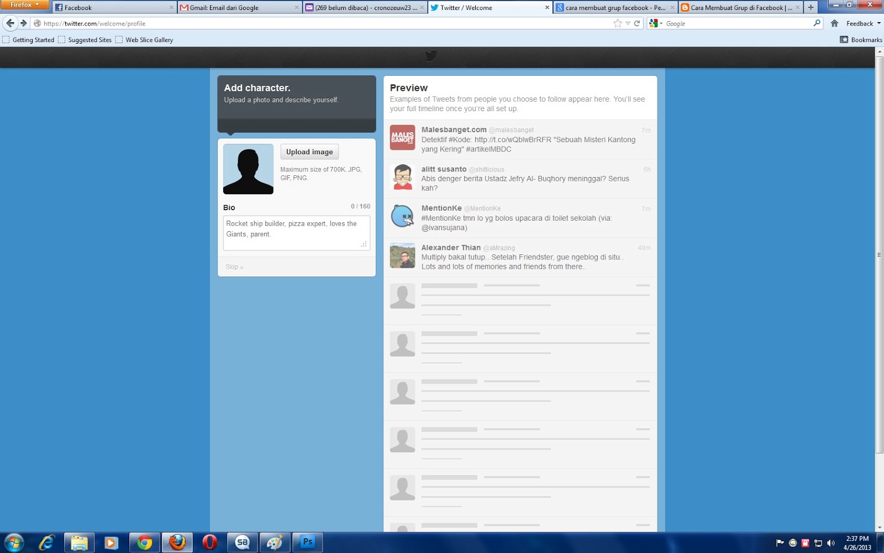
Task: Click the search magnifier icon
Action: (817, 23)
